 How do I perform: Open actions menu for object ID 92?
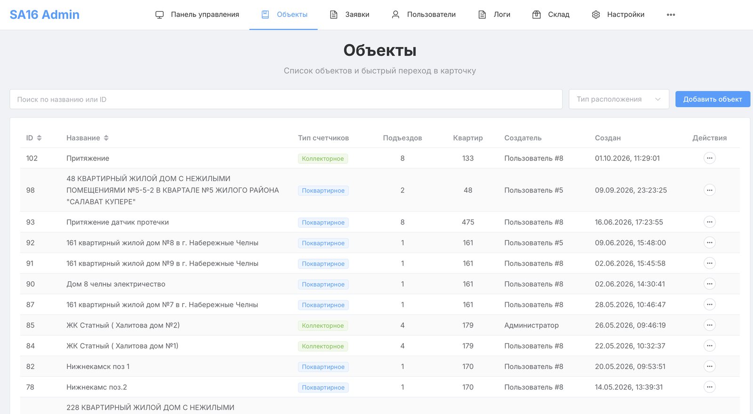tap(709, 243)
